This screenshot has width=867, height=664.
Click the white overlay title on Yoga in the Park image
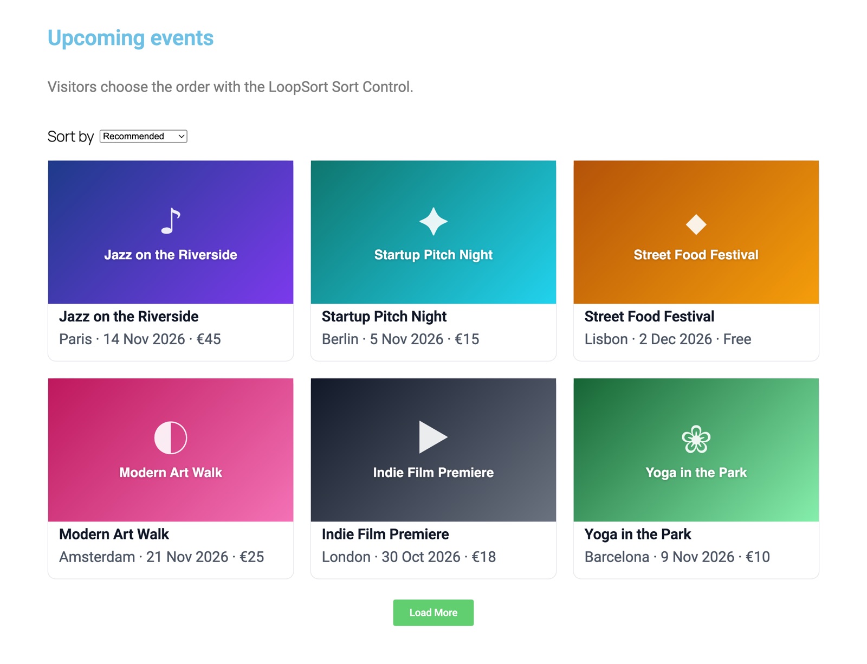pos(696,473)
